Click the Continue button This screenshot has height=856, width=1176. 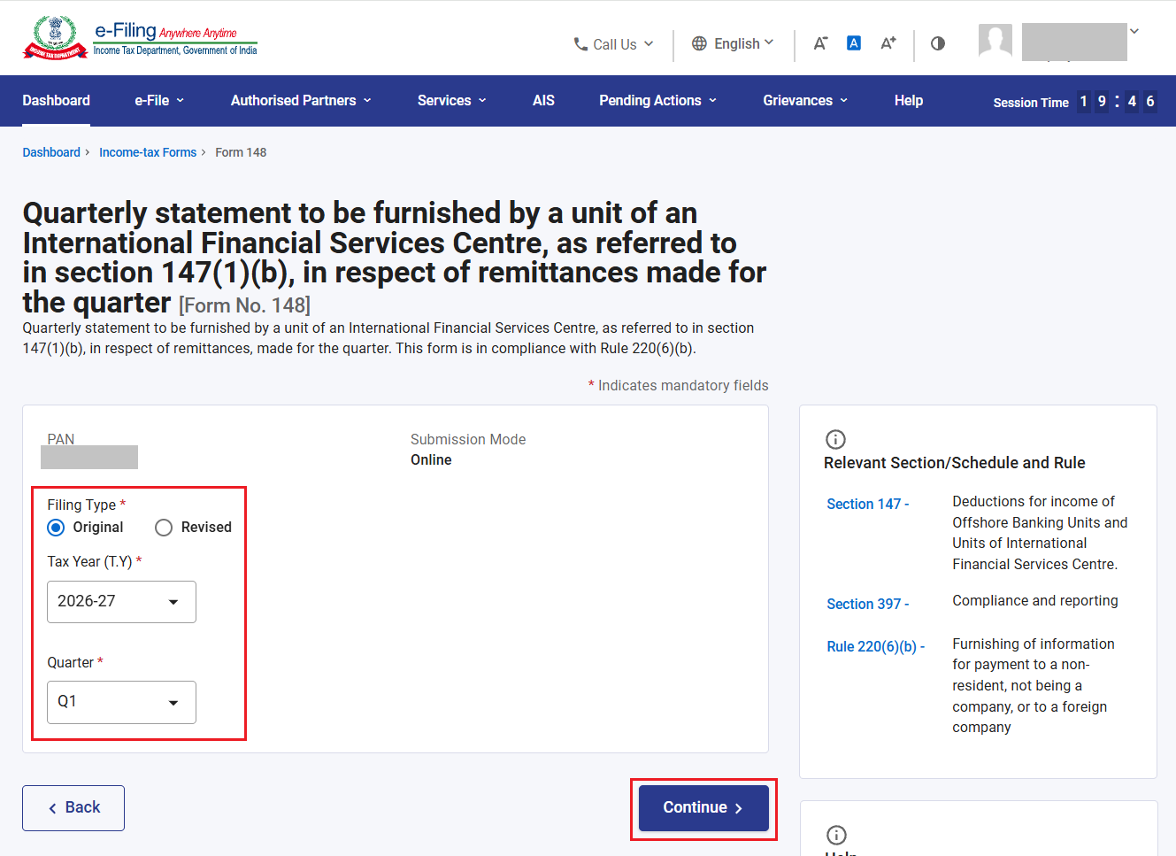[703, 808]
